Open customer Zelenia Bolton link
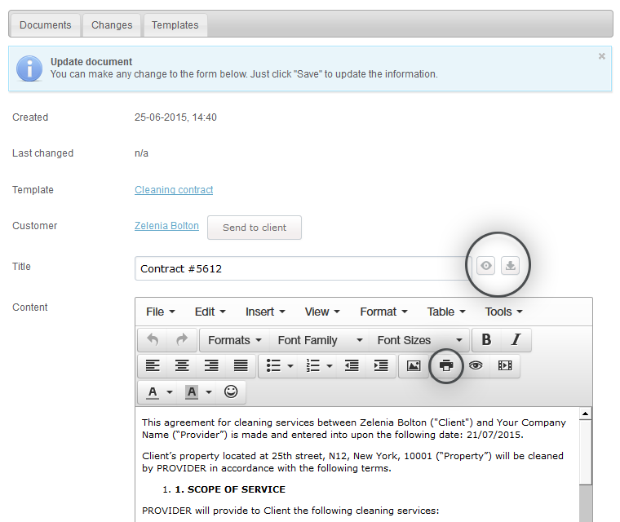 click(167, 226)
